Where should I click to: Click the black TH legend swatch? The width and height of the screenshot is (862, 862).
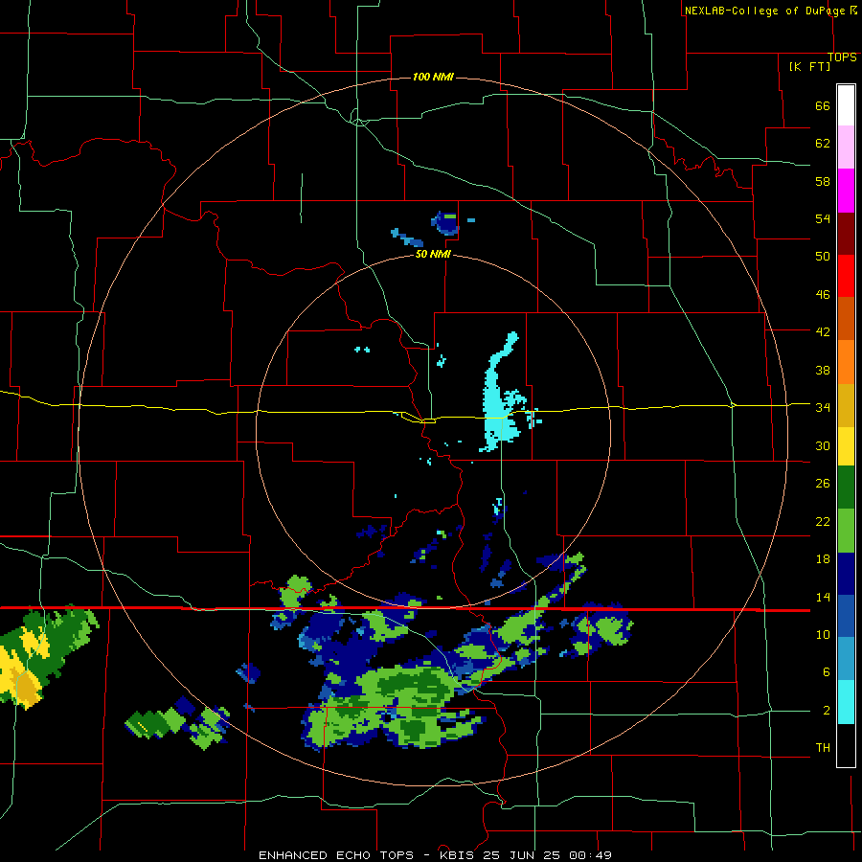coord(846,745)
